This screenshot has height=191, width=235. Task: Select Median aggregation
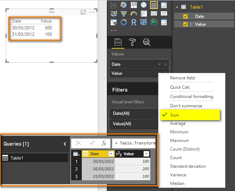tap(177, 183)
